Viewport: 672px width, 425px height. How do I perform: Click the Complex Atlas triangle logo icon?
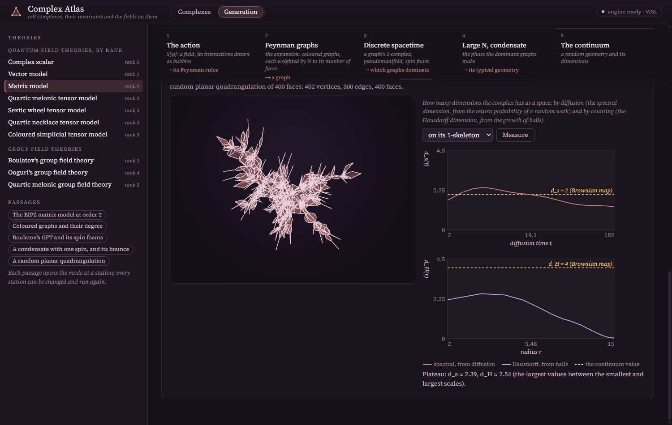[16, 12]
